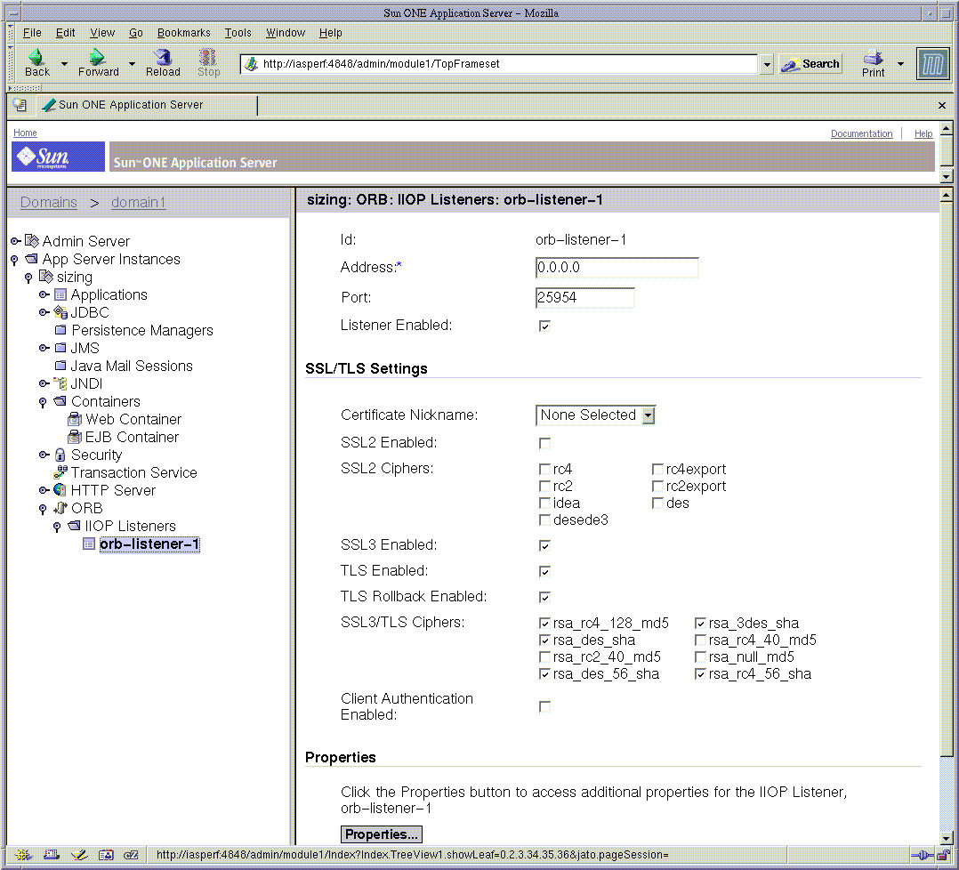Collapse the Containers tree node
959x870 pixels.
point(42,402)
